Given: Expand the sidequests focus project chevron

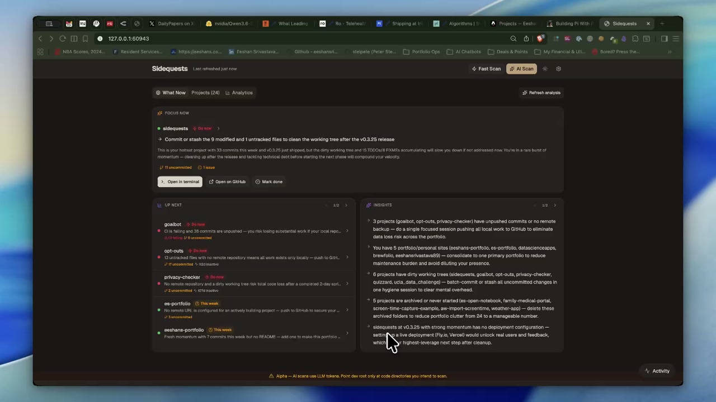Looking at the screenshot, I should pos(218,128).
